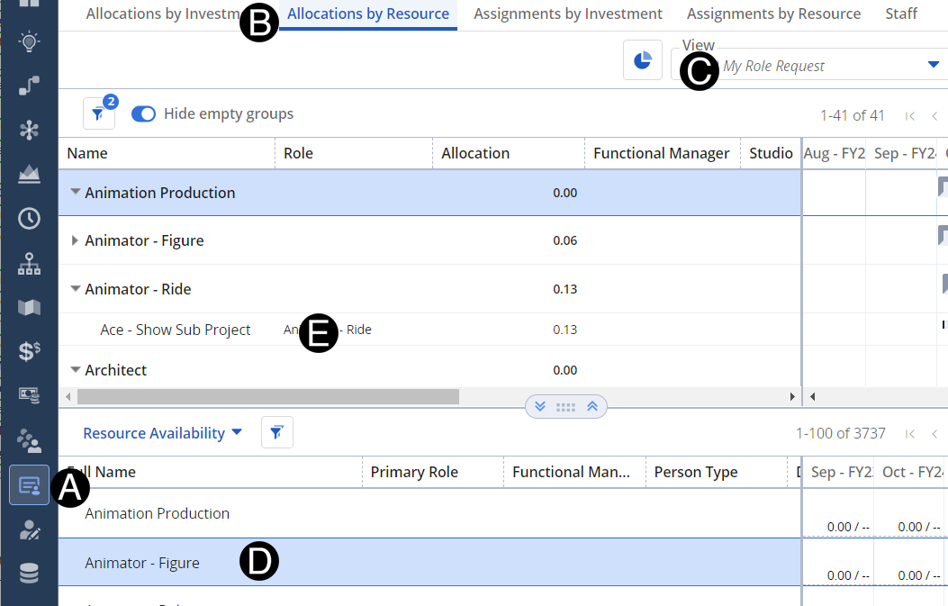Switch to Assignments by Investment tab
This screenshot has height=606, width=948.
(567, 14)
